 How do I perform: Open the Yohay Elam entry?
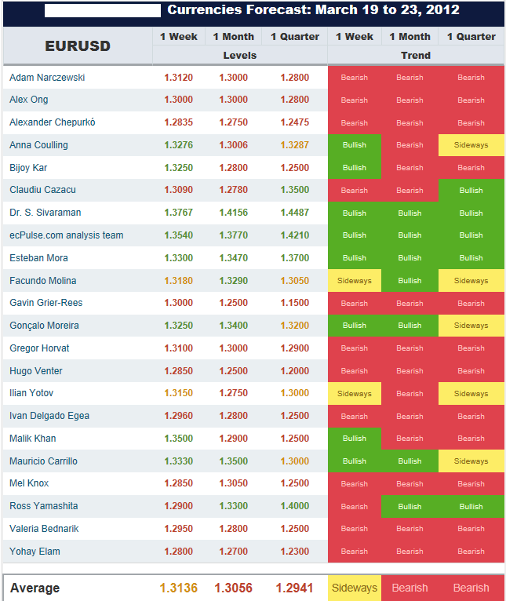coord(35,551)
